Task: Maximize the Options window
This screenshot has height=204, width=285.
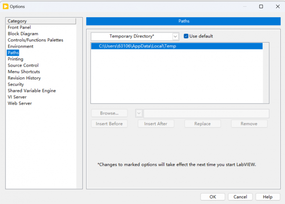Action: click(x=261, y=7)
